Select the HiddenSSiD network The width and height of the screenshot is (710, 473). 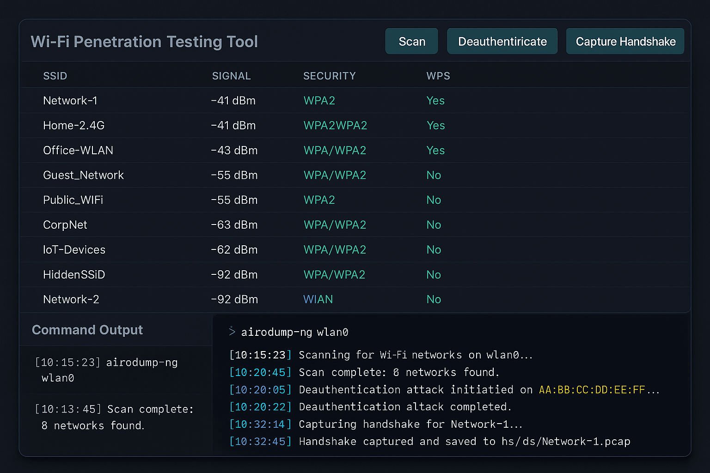[x=355, y=275]
